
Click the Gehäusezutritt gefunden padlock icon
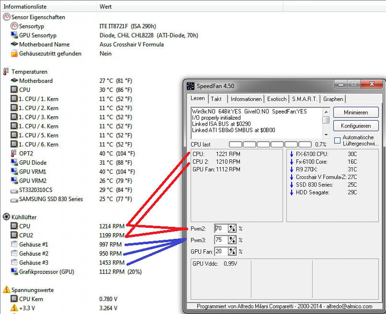14,53
